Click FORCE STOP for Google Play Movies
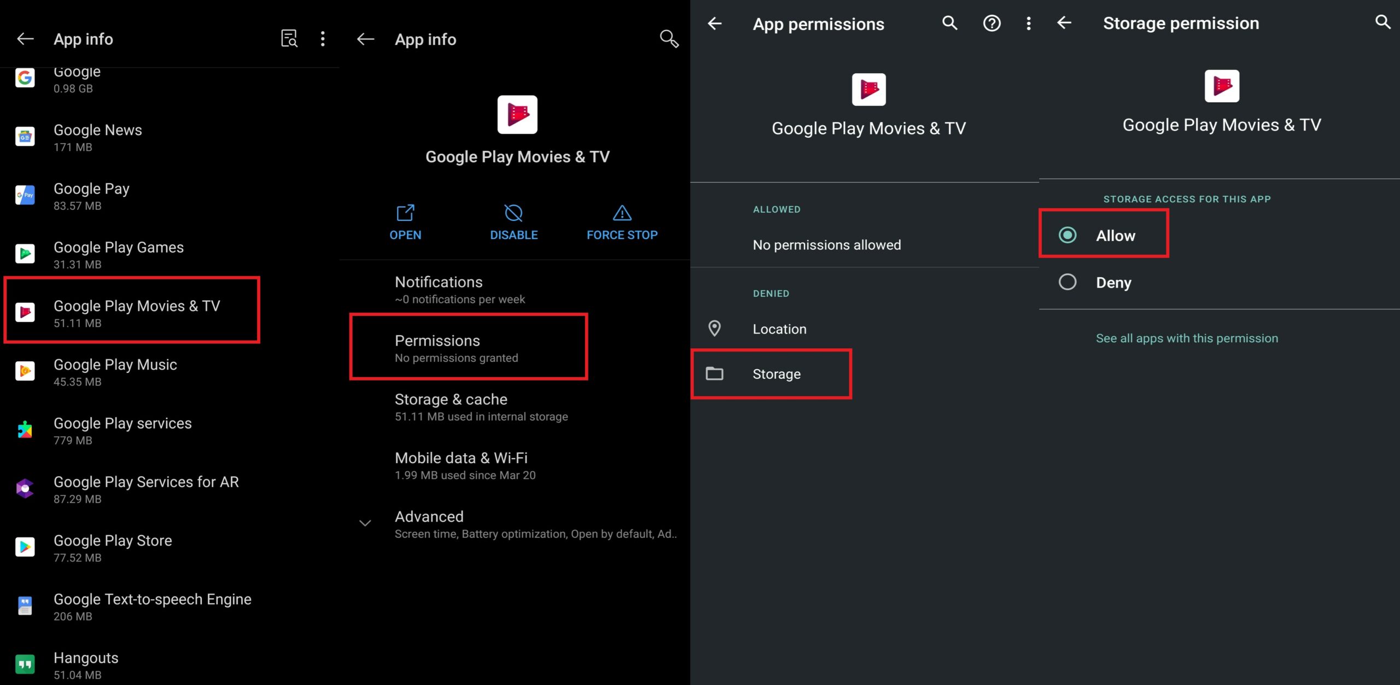The height and width of the screenshot is (685, 1400). (x=621, y=221)
